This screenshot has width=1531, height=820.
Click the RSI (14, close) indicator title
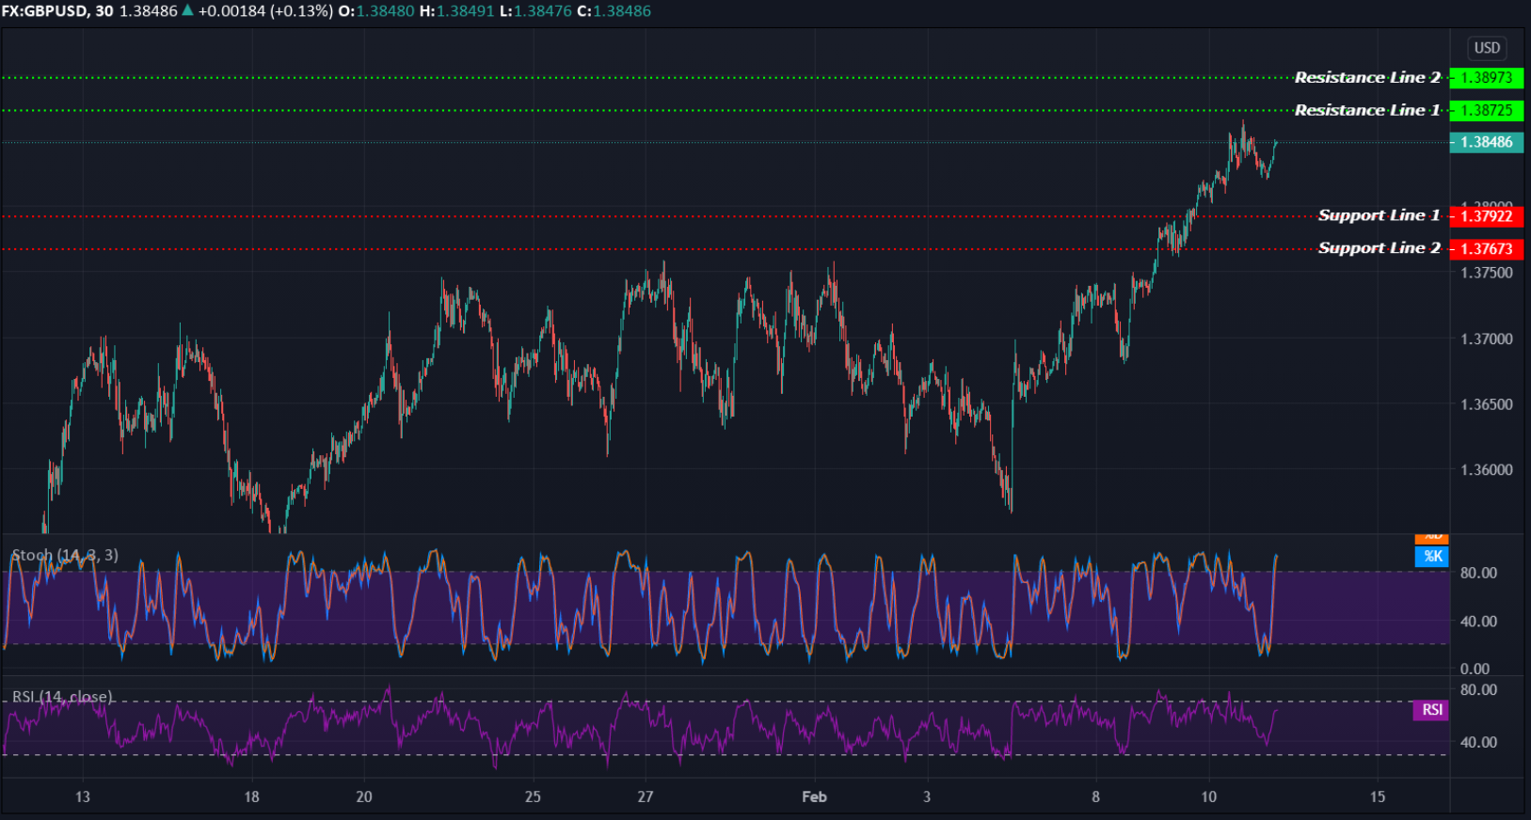62,697
